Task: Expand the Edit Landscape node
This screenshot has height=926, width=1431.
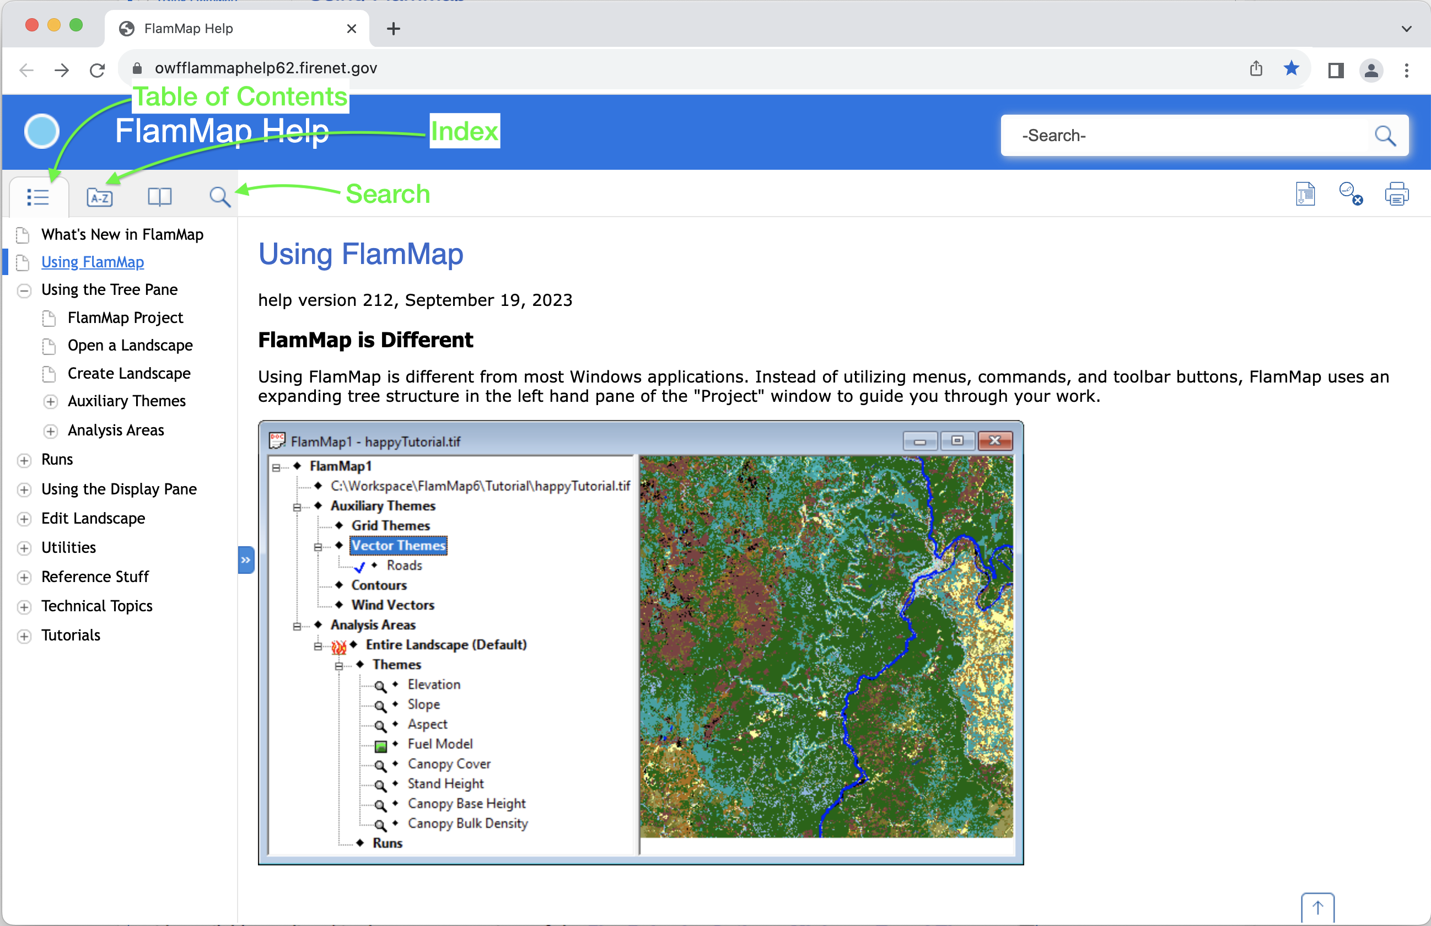Action: pyautogui.click(x=24, y=519)
